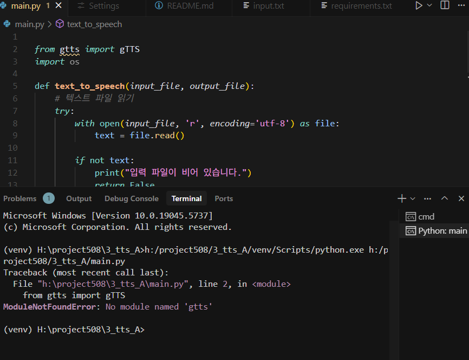Place cursor on text_to_speech function name

pos(90,86)
